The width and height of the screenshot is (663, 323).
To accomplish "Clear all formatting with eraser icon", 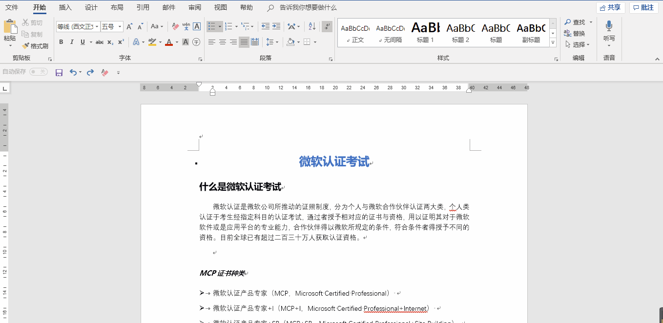I will tap(175, 26).
